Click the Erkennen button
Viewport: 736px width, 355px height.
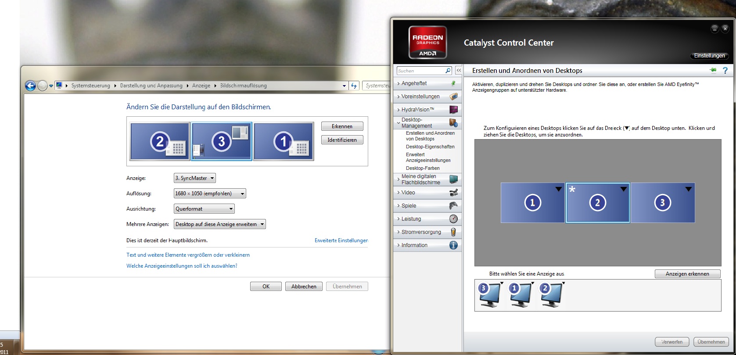pyautogui.click(x=342, y=126)
